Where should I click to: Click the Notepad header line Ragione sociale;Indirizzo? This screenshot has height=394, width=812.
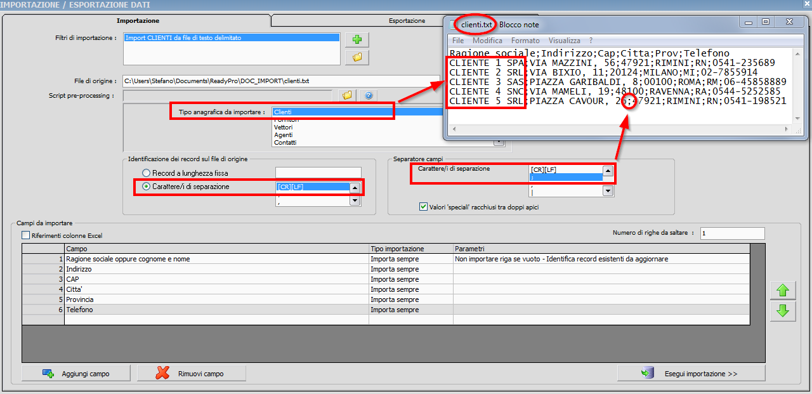(589, 53)
